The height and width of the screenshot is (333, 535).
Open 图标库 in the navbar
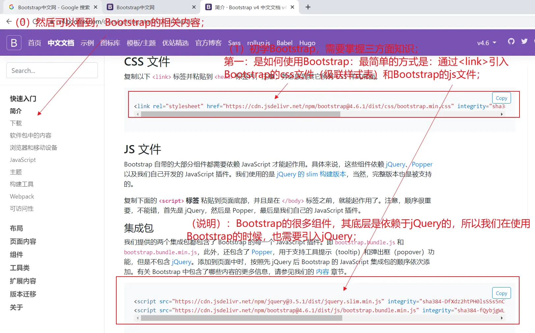(x=110, y=43)
